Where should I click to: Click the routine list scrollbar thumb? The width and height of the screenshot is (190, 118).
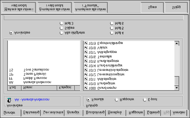tap(177, 81)
